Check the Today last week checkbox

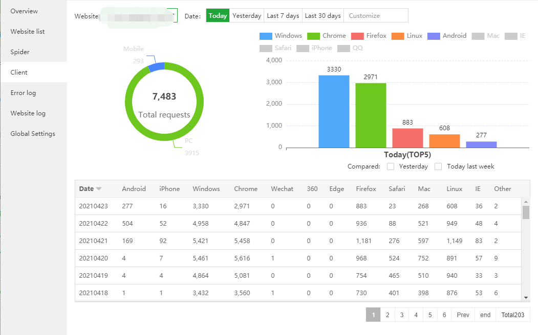point(438,166)
